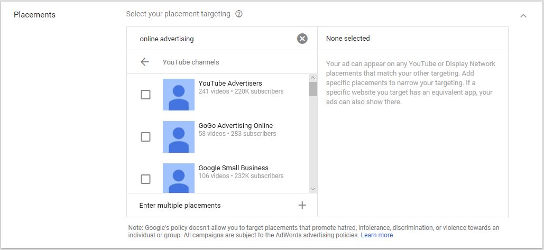Clear the online advertising search text
This screenshot has height=250, width=544.
pos(302,39)
